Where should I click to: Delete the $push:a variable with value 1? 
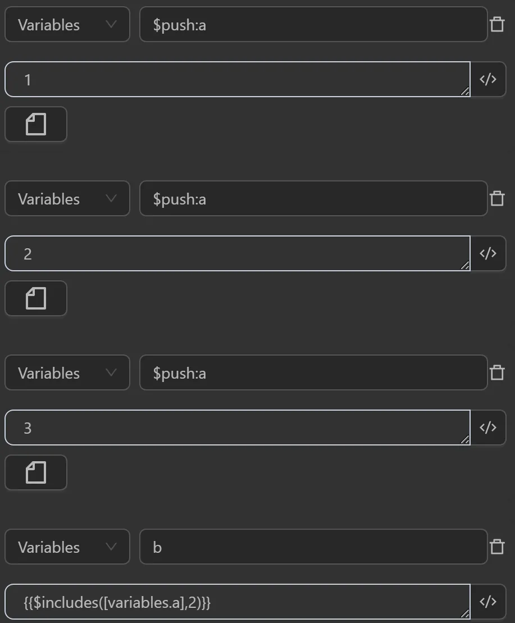click(497, 24)
